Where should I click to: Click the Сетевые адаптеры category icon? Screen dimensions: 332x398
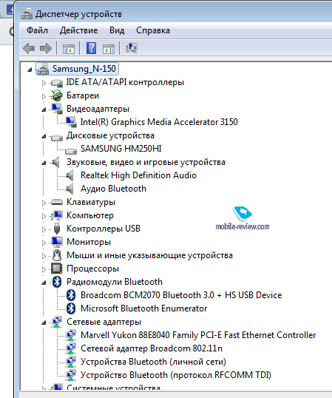tap(56, 322)
